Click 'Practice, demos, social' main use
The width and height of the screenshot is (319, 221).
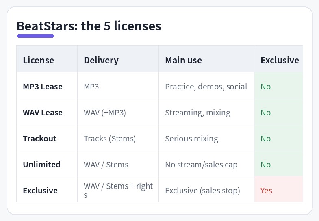[206, 87]
